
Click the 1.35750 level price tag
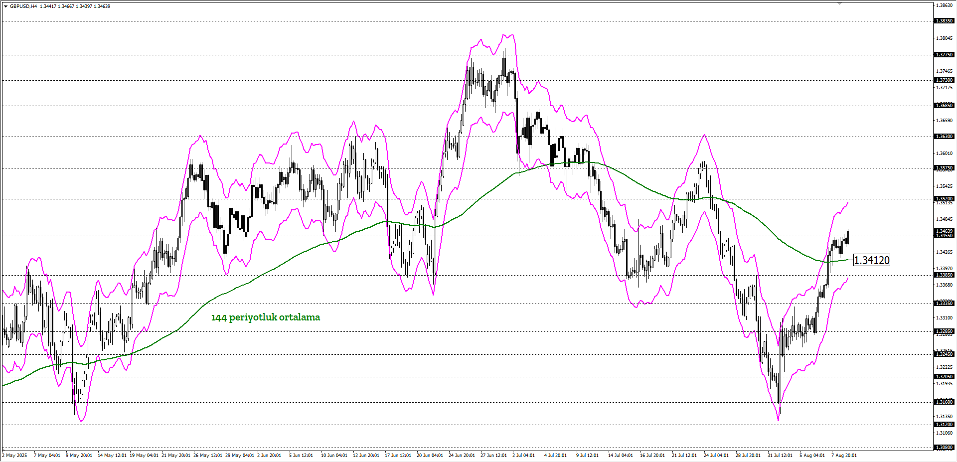944,168
